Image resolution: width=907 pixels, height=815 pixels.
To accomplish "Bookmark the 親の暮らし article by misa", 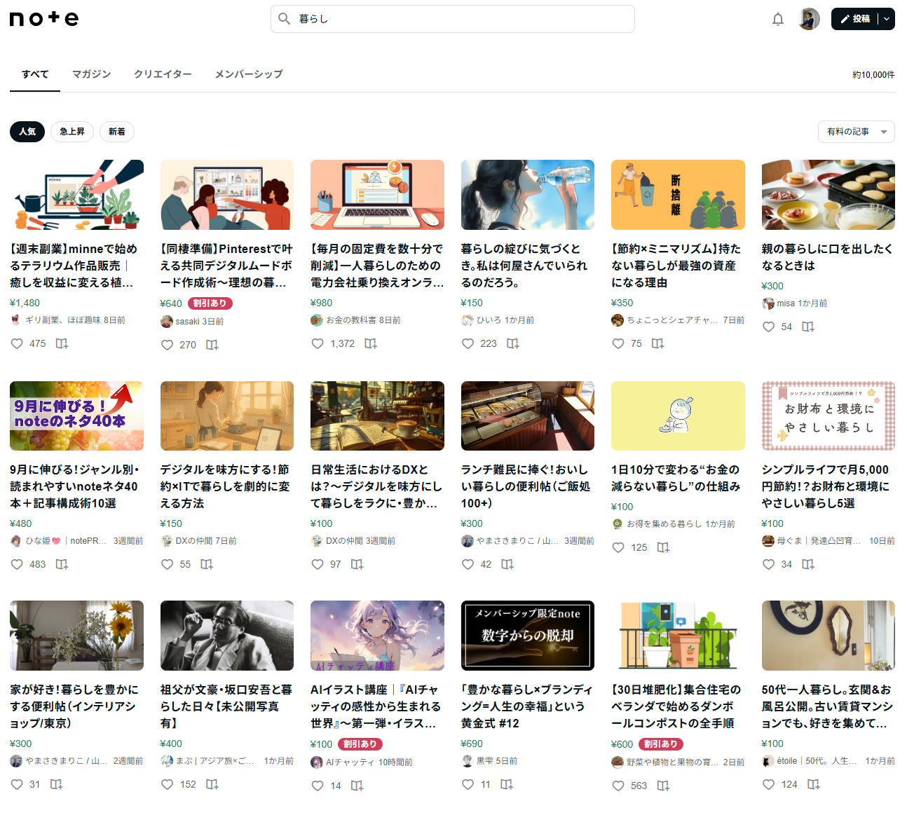I will (807, 327).
